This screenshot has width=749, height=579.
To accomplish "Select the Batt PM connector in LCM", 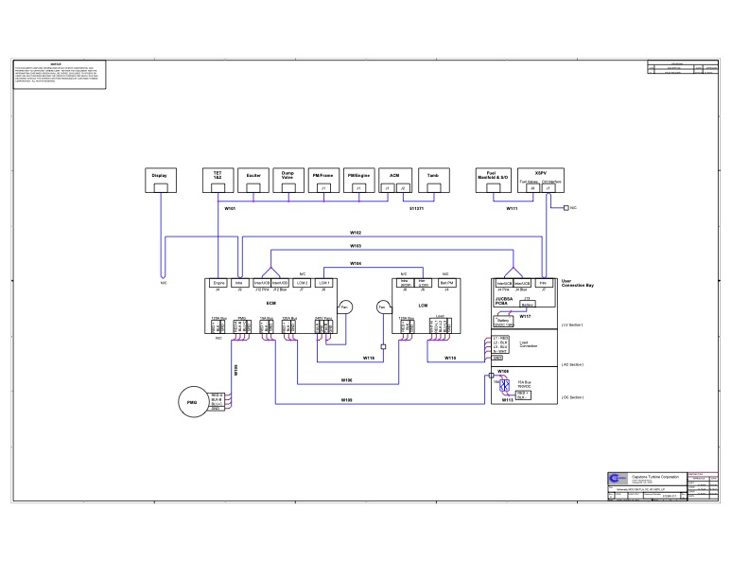I will point(446,283).
